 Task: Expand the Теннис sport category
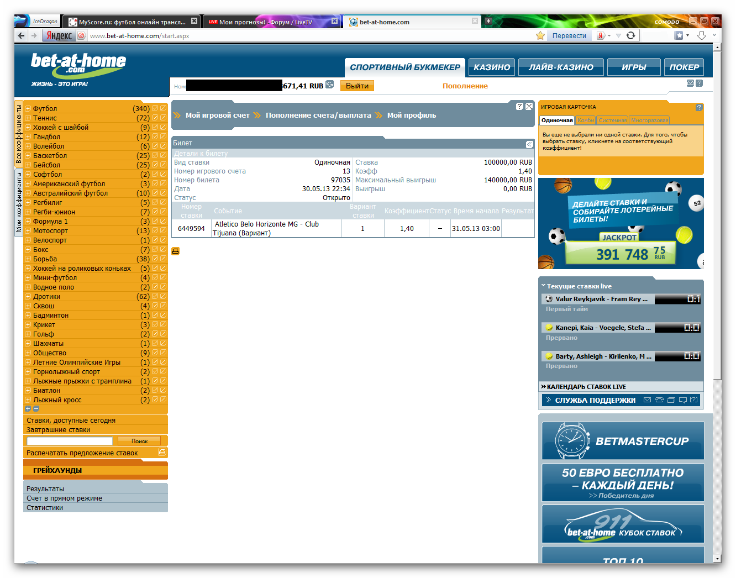click(x=28, y=118)
